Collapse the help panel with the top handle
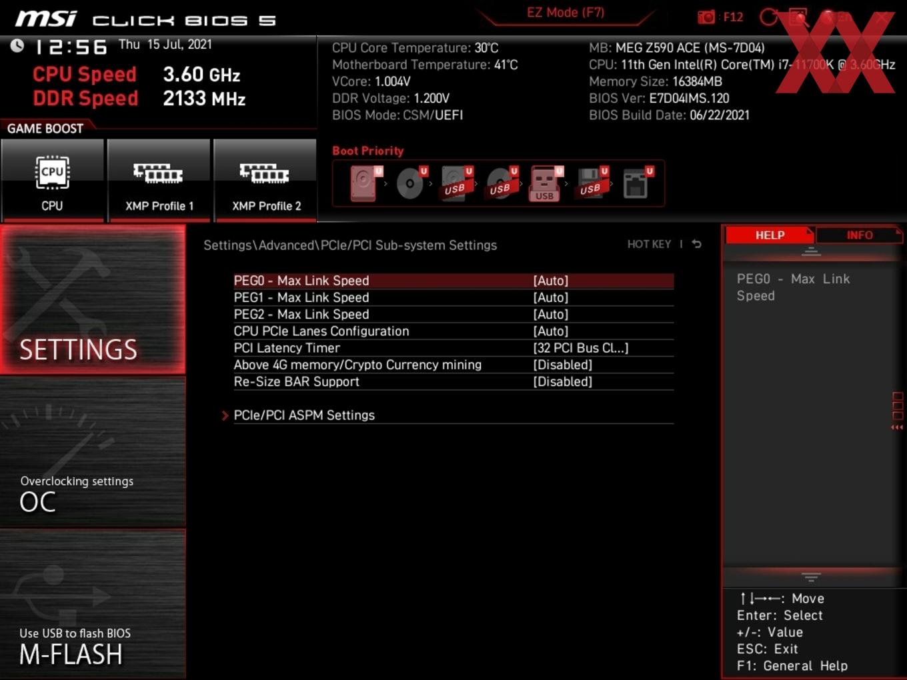 [x=811, y=251]
